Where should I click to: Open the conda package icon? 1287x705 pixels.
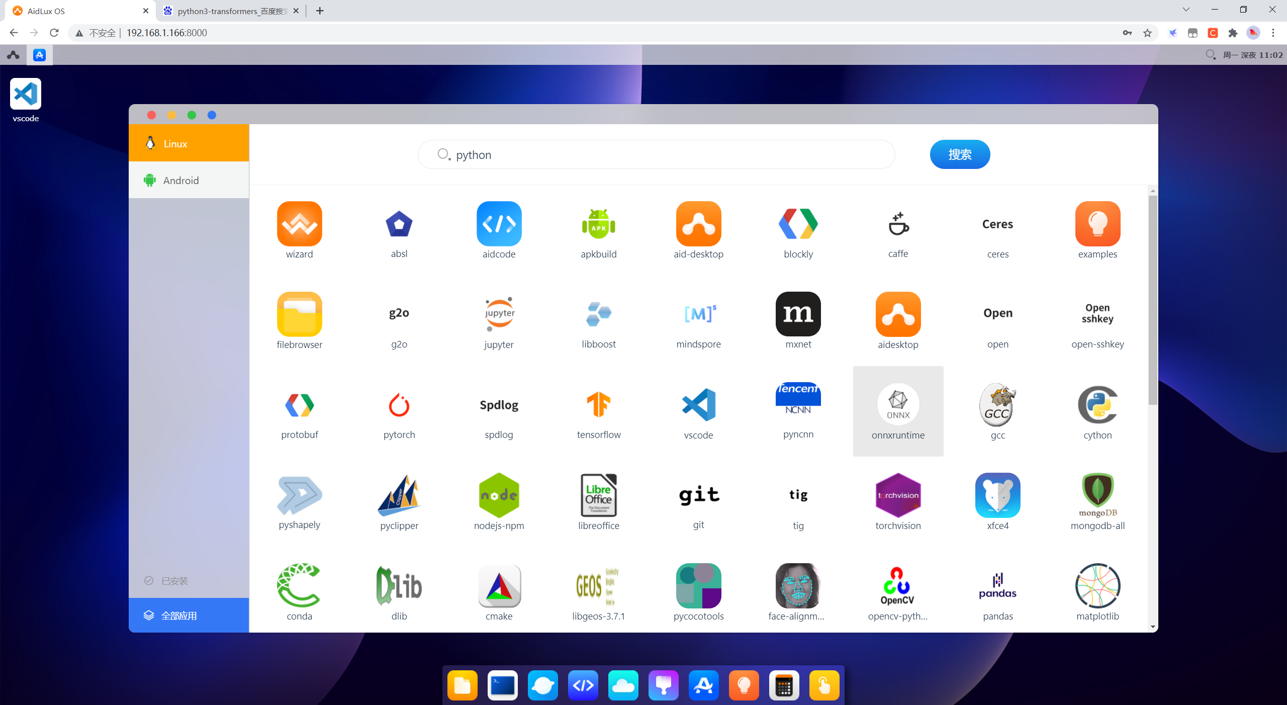pyautogui.click(x=299, y=586)
